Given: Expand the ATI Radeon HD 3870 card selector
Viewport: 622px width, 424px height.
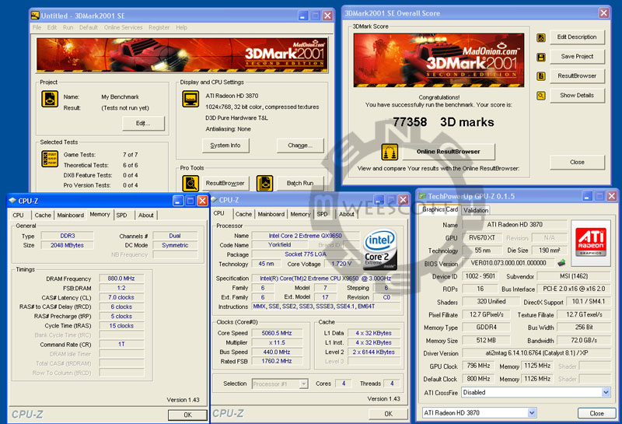Looking at the screenshot, I should [x=532, y=413].
